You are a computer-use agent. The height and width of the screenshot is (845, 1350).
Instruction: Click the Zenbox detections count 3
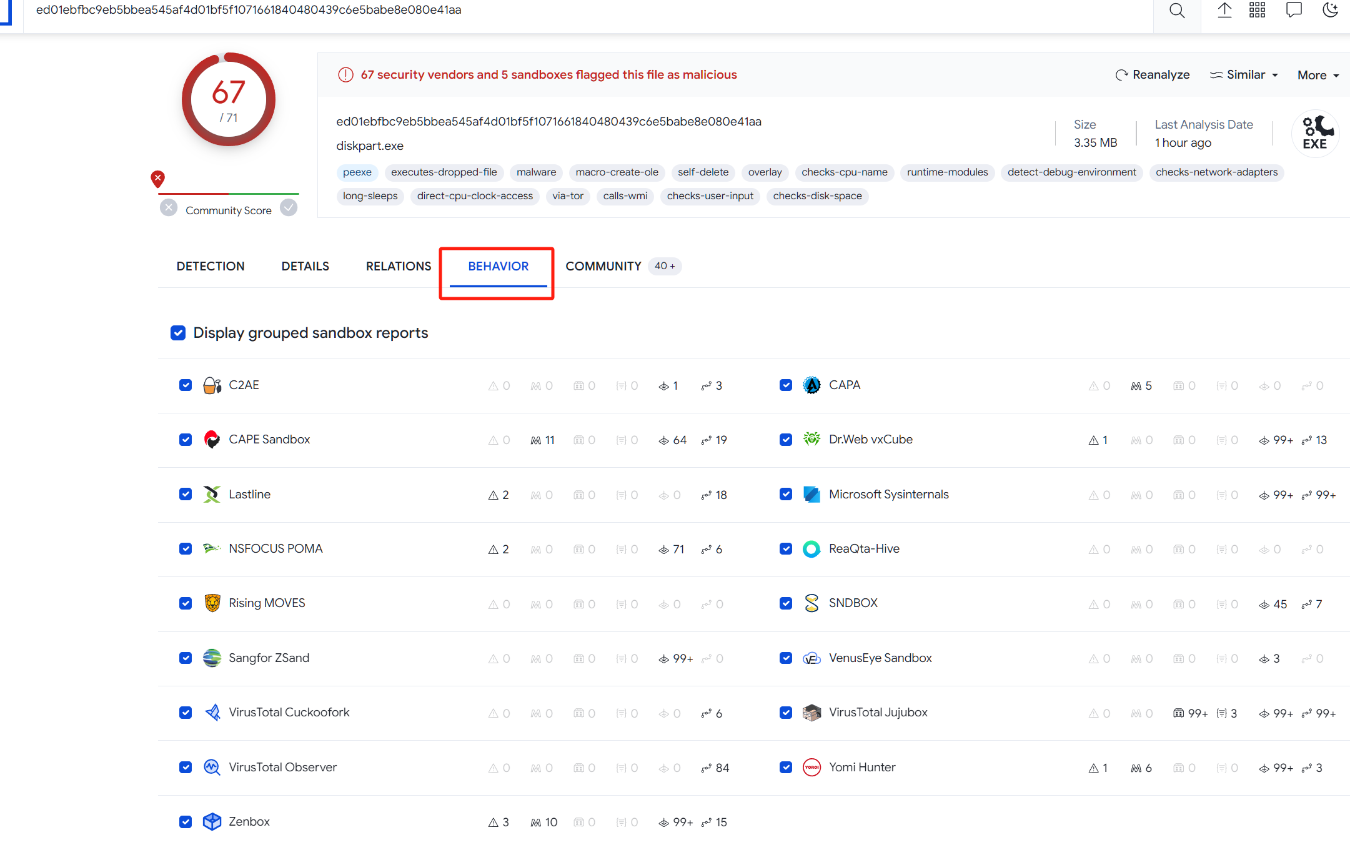point(499,823)
